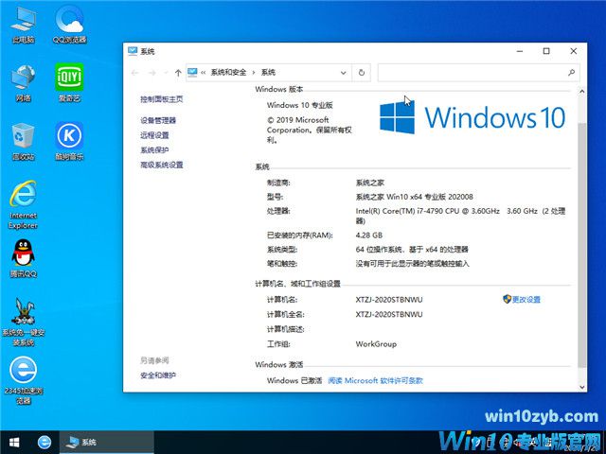Screen dimensions: 606x454
Task: Close the 系统 window
Action: pyautogui.click(x=574, y=51)
